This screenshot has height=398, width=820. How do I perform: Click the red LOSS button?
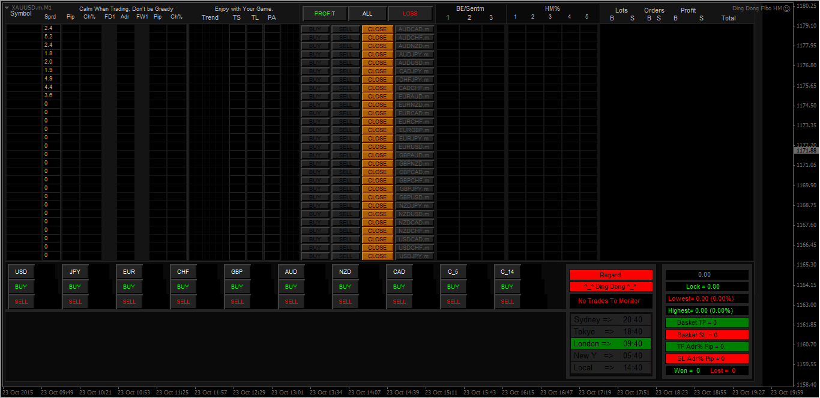tap(411, 13)
